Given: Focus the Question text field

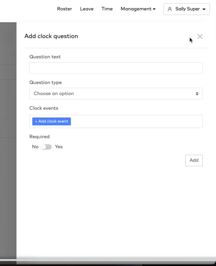Looking at the screenshot, I should pos(116,68).
